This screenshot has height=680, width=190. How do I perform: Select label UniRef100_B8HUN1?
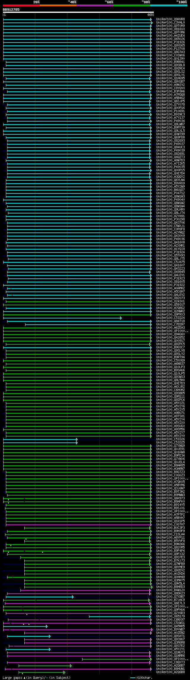(170, 669)
